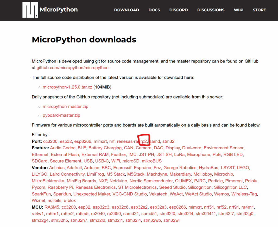
Task: Filter by vendor Nordic Semiconductor
Action: click(x=151, y=181)
